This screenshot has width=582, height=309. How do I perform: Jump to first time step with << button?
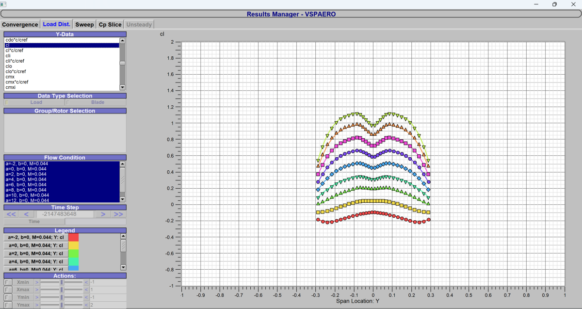coord(11,214)
